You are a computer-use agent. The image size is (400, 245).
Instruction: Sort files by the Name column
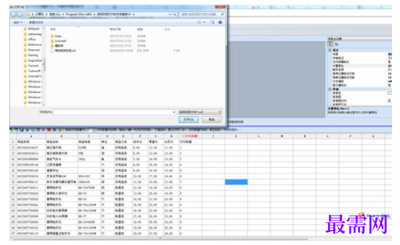[53, 29]
